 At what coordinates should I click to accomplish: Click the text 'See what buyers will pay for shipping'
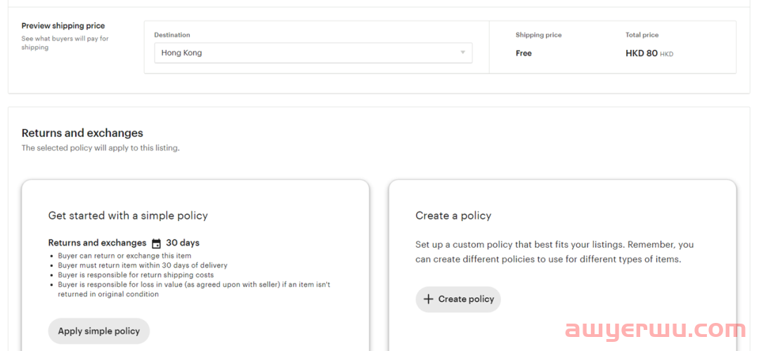click(x=65, y=43)
